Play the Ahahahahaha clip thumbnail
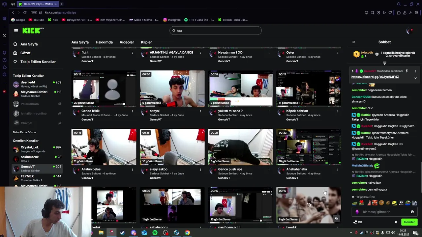422x237 pixels. coord(309,147)
